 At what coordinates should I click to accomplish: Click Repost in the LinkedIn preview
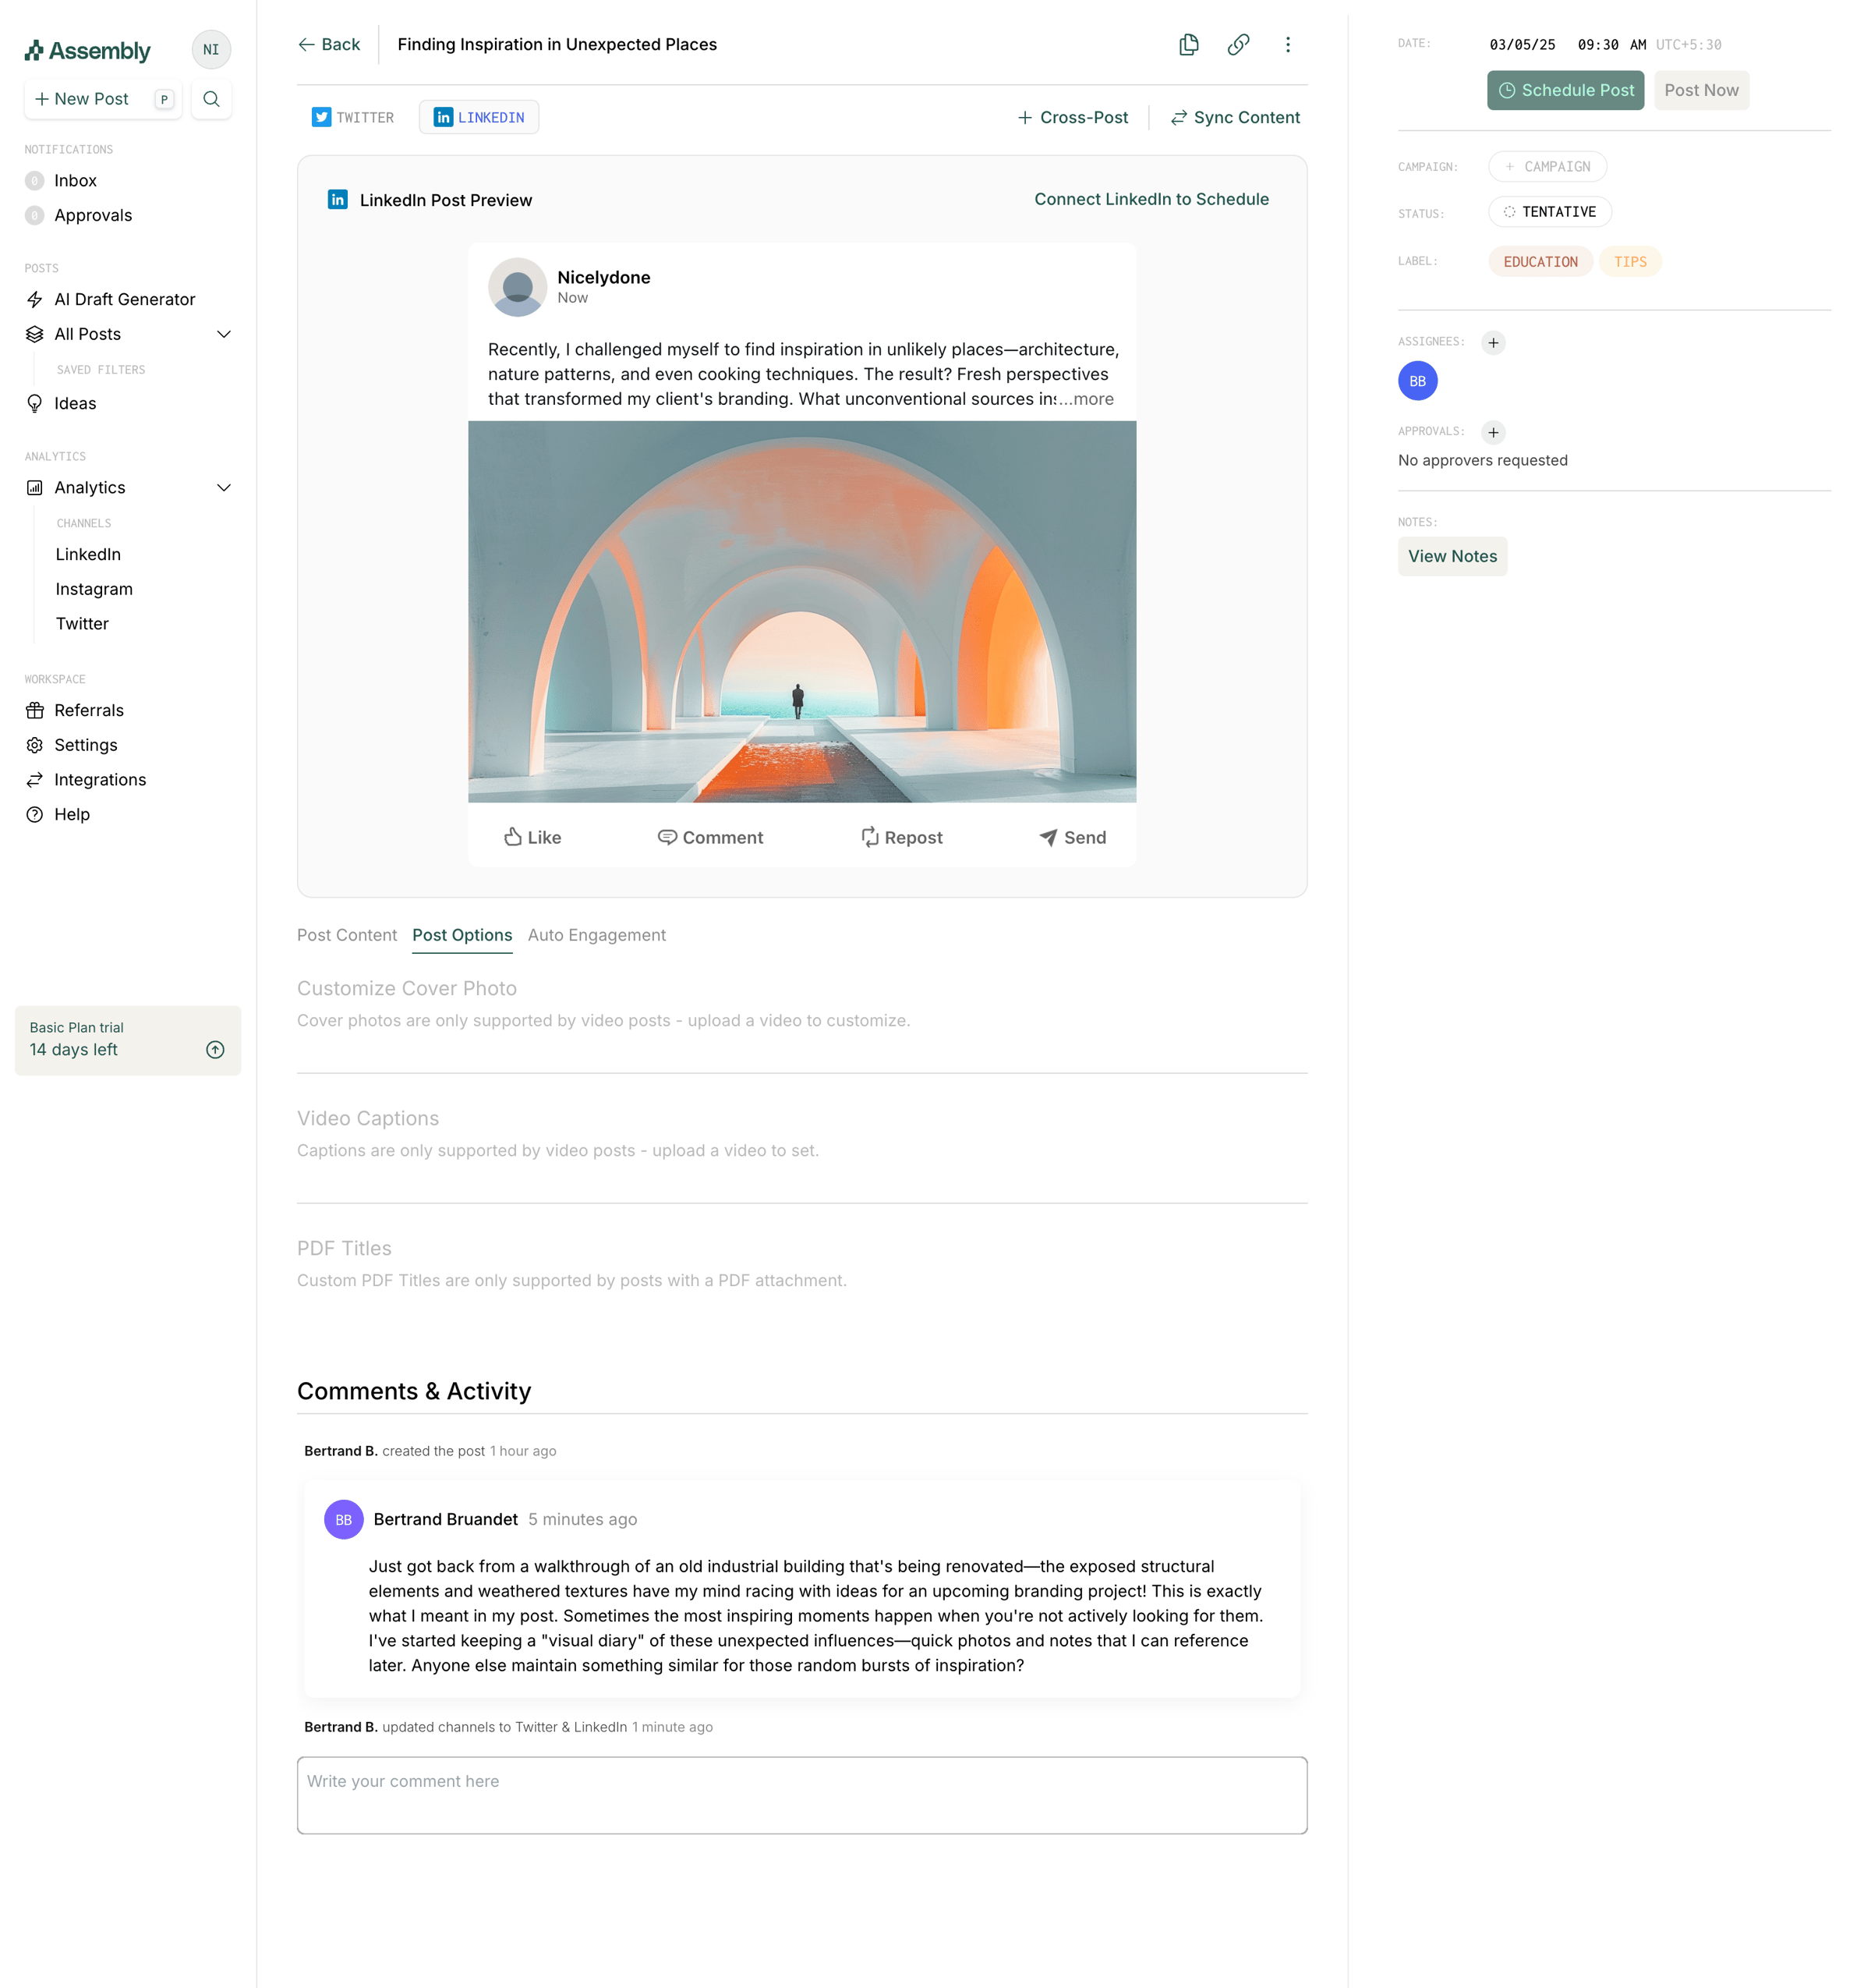click(x=901, y=837)
